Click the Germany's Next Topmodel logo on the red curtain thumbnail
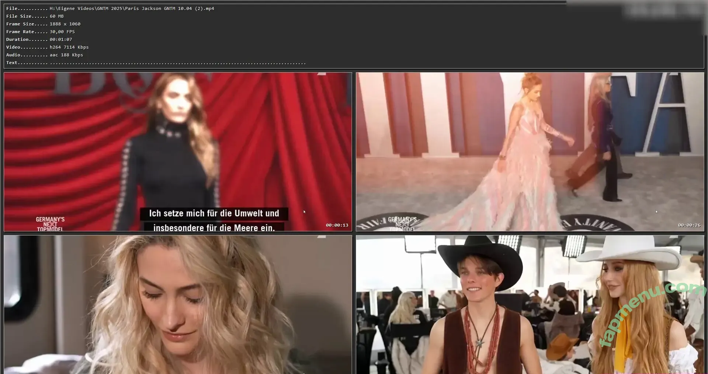Image resolution: width=708 pixels, height=374 pixels. pyautogui.click(x=50, y=224)
